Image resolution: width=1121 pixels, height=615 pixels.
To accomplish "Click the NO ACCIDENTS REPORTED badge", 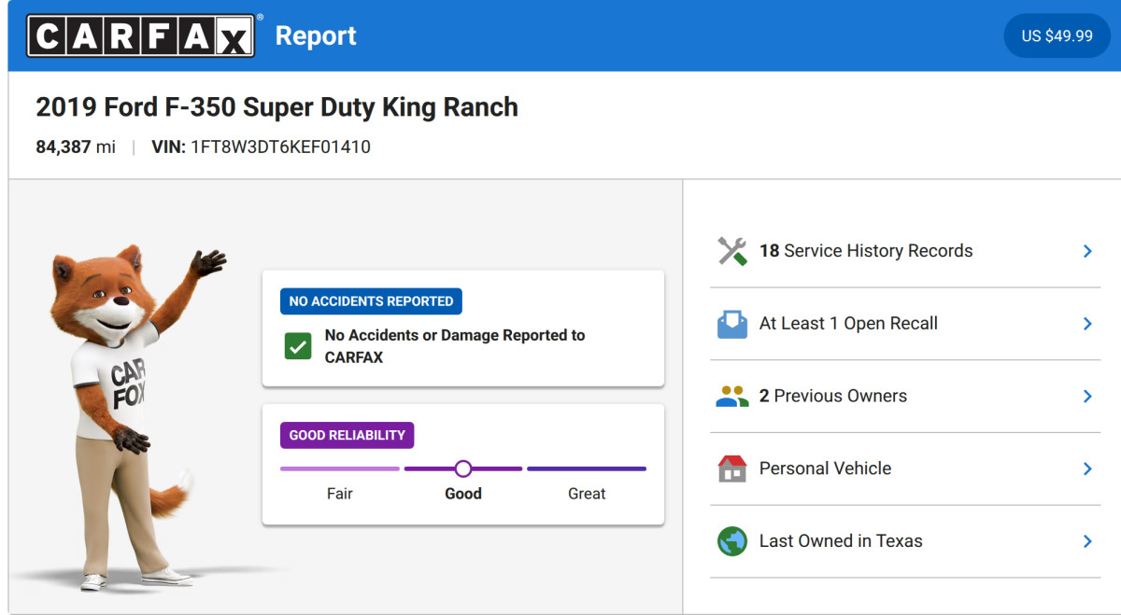I will pos(371,301).
